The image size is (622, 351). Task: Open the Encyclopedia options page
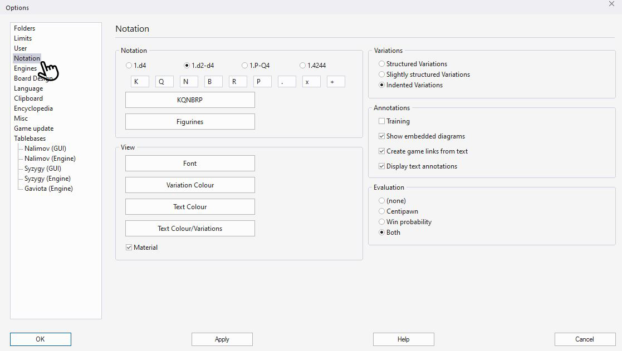coord(33,108)
